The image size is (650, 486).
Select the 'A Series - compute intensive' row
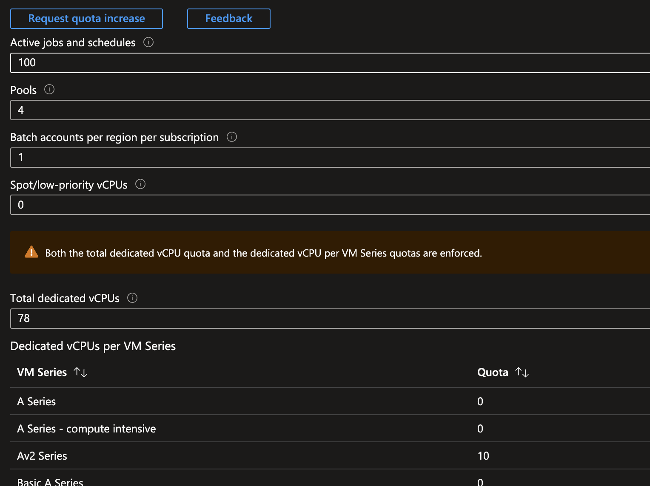(330, 429)
